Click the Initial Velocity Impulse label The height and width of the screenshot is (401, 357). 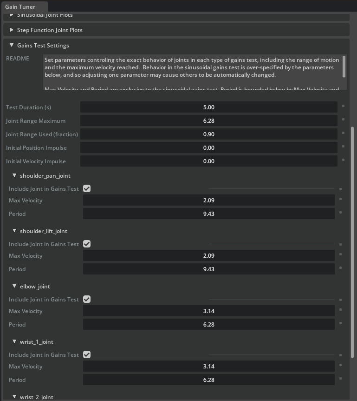36,161
